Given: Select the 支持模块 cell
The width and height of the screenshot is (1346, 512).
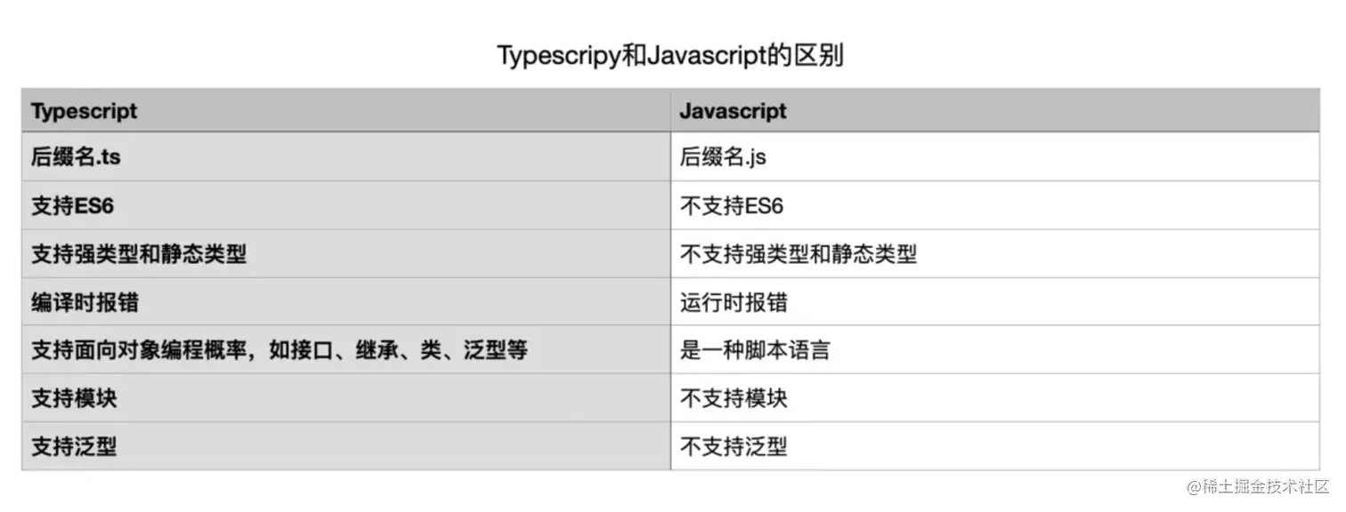Looking at the screenshot, I should (x=346, y=397).
